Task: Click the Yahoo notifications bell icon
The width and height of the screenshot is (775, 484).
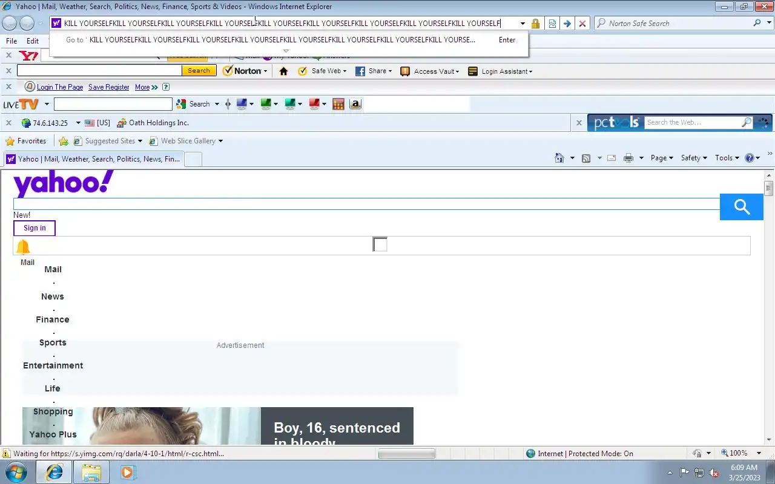Action: click(23, 247)
